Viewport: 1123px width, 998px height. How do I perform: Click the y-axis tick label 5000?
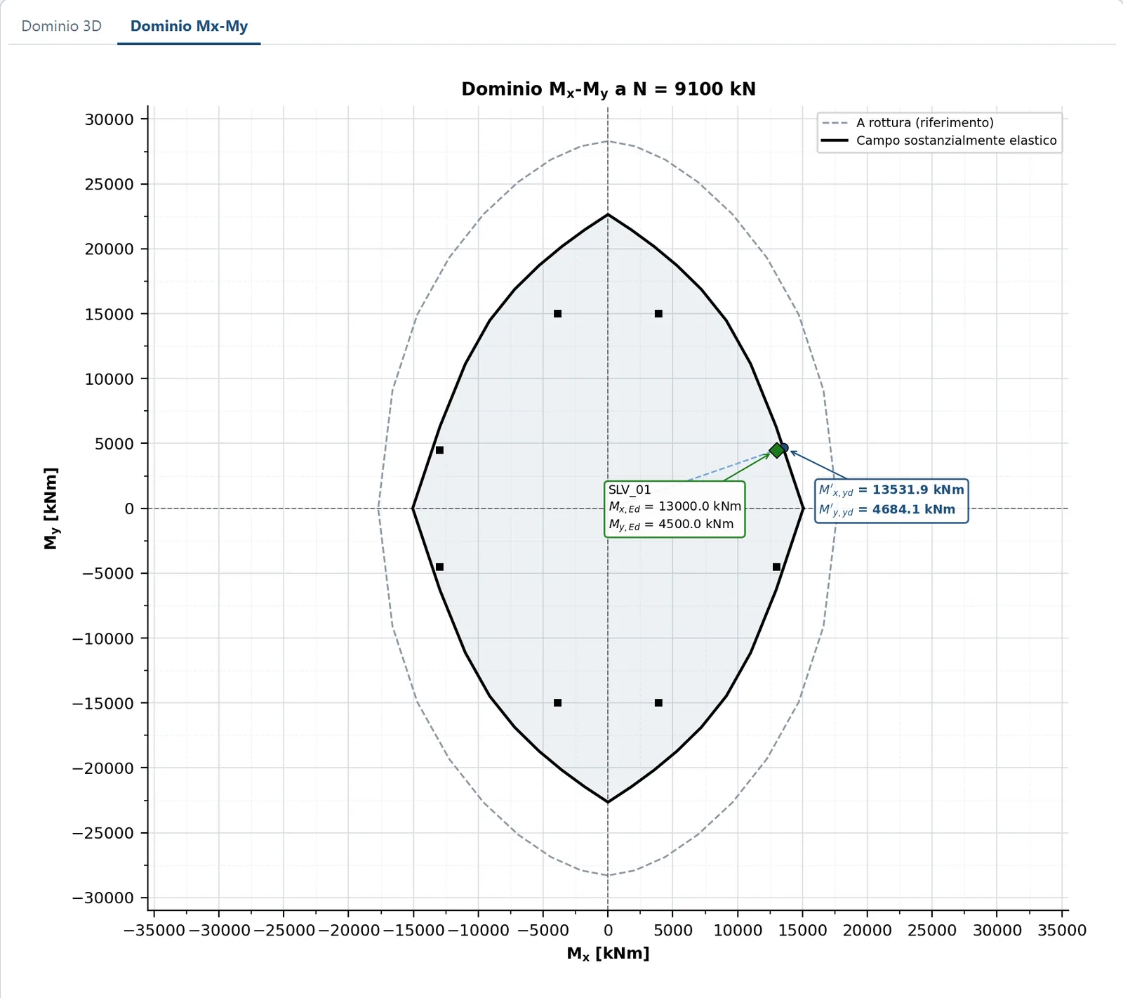[114, 444]
